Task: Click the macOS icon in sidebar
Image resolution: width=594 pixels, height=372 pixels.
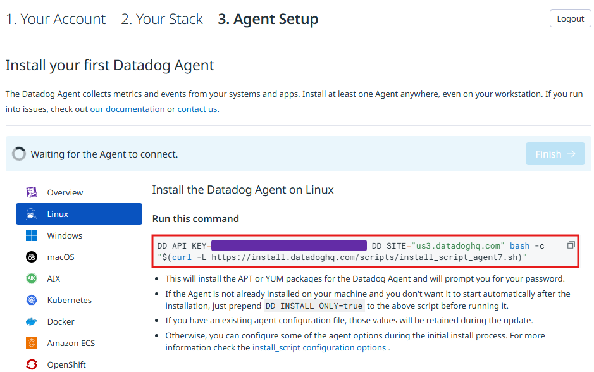Action: [32, 257]
